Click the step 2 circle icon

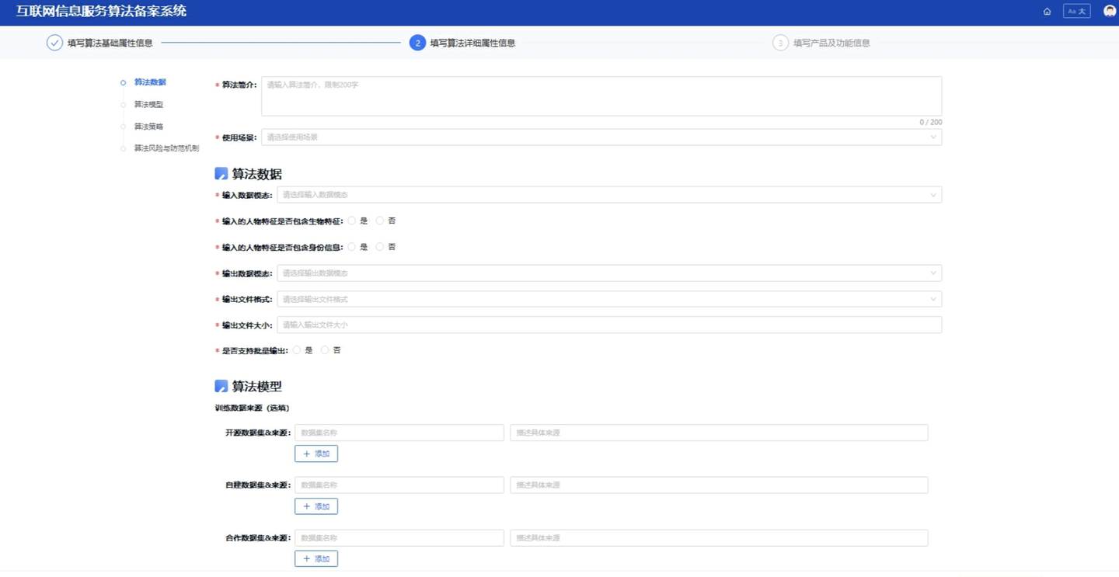pos(417,43)
